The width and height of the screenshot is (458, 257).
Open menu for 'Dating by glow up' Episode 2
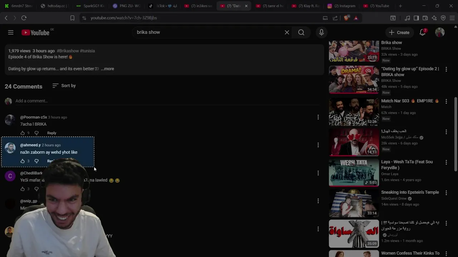446,69
